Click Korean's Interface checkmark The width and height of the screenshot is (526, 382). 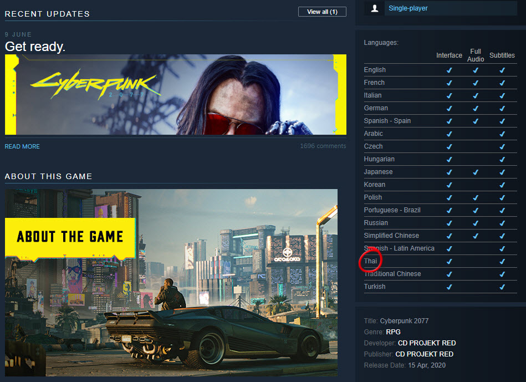click(449, 185)
